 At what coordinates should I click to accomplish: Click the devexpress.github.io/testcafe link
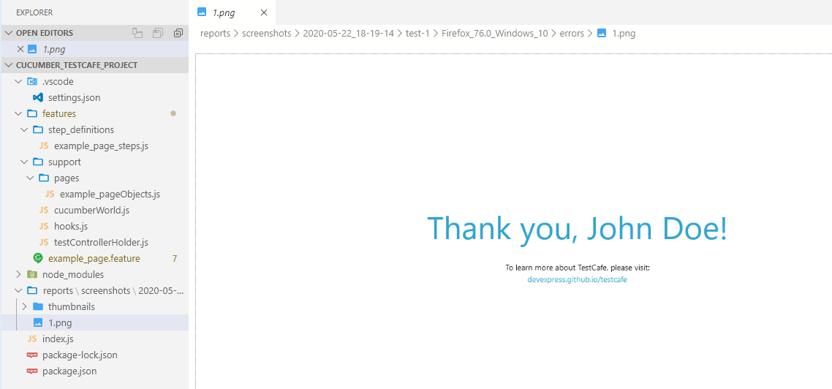578,279
